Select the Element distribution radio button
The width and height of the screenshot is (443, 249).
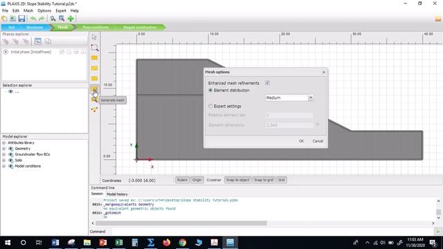[210, 91]
